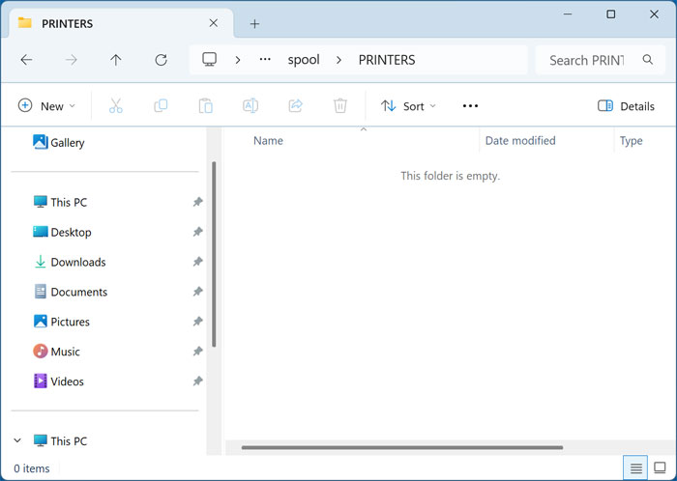Screen dimensions: 677x481
Task: Refresh the PRINTERS folder view
Action: tap(162, 60)
